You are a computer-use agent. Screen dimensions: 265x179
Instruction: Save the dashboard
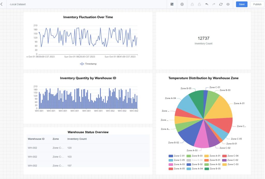point(241,4)
